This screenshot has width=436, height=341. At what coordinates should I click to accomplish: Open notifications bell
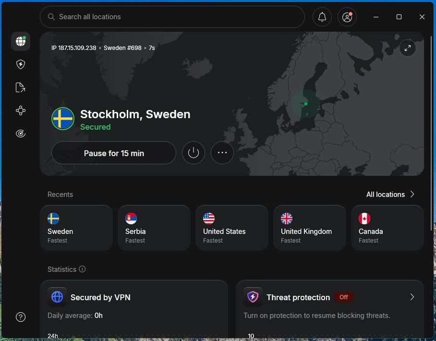(322, 17)
